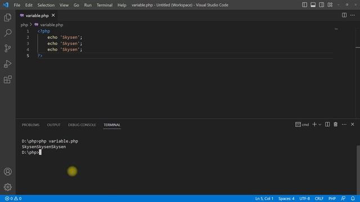360x202 pixels.
Task: Place cursor on line 3 echo statement
Action: 65,44
